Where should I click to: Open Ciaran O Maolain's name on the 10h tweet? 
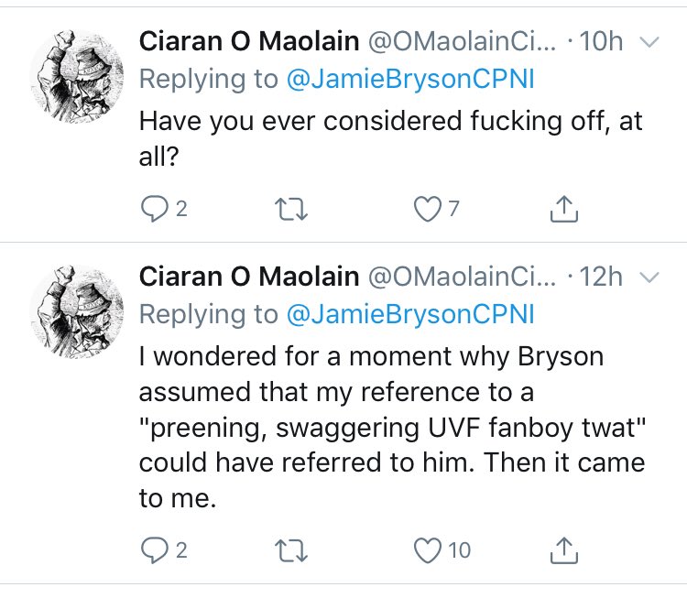point(246,41)
